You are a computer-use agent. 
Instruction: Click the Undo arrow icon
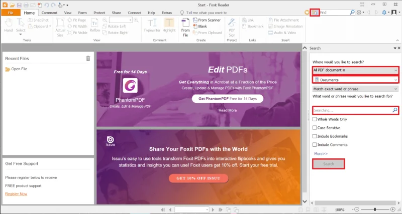(x=47, y=5)
